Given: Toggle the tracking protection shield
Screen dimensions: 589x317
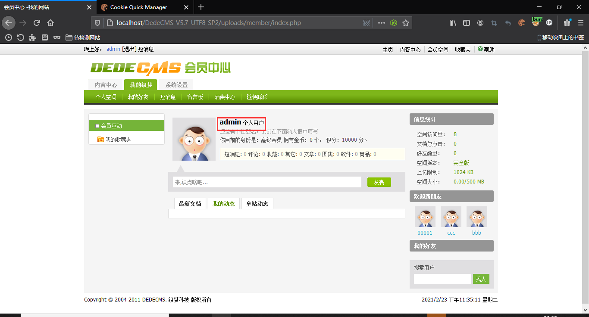Looking at the screenshot, I should [x=97, y=23].
